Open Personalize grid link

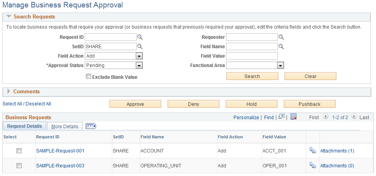246,117
